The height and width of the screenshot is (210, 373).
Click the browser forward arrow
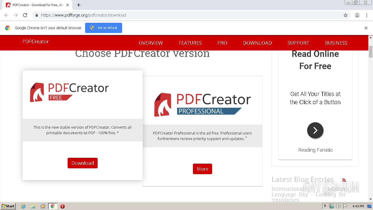[16, 15]
